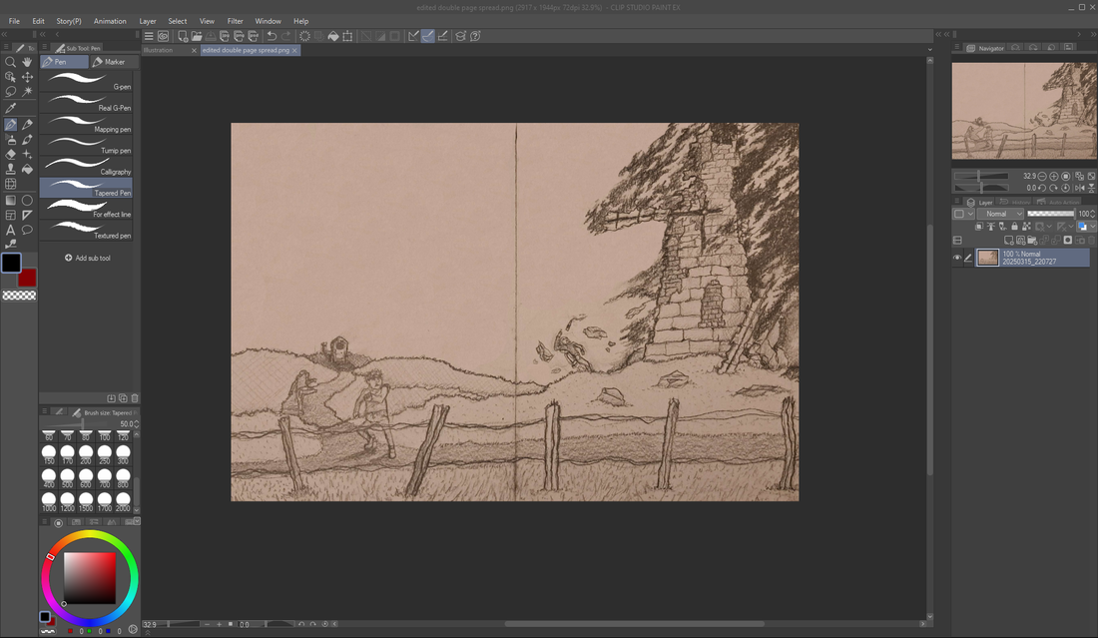This screenshot has height=638, width=1098.
Task: Select the Ruler tool
Action: (27, 215)
